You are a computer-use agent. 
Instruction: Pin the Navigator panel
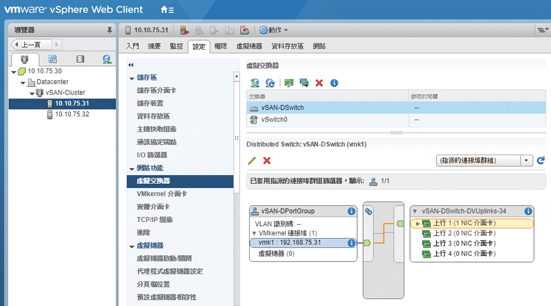pyautogui.click(x=110, y=30)
